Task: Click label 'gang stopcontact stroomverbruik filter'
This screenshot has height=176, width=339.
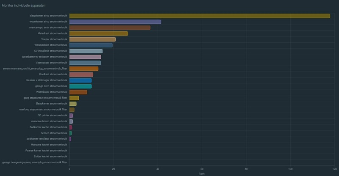Action: tap(45, 98)
